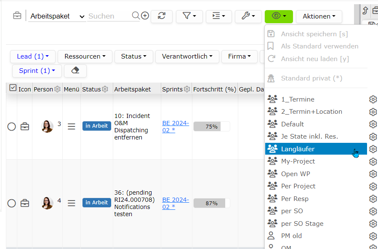Open Status column settings gear
The height and width of the screenshot is (249, 378).
click(x=105, y=89)
